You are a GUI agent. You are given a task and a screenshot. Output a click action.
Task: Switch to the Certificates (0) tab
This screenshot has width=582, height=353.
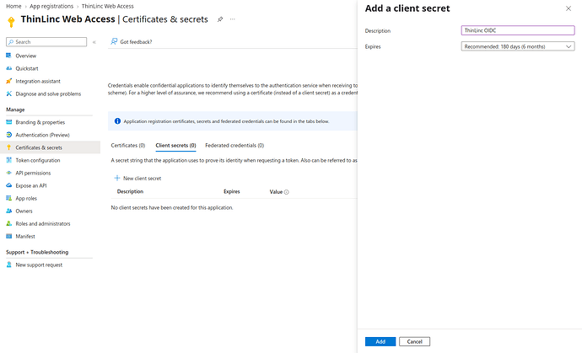(x=128, y=146)
